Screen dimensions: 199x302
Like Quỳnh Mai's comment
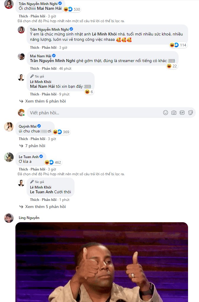click(x=23, y=139)
